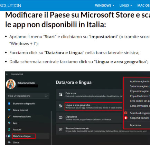The height and width of the screenshot is (145, 150).
Task: Choose Ispeziona from the context menu
Action: [x=135, y=125]
